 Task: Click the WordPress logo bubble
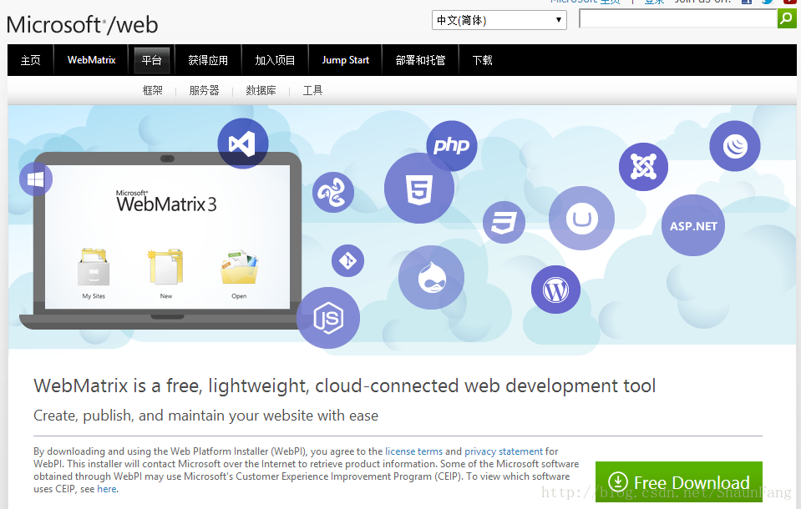555,290
